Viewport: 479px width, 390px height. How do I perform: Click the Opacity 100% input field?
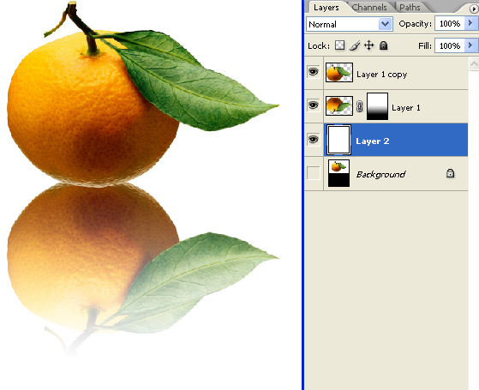(450, 23)
